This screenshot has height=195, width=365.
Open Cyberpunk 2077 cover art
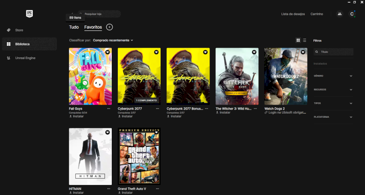pyautogui.click(x=139, y=76)
